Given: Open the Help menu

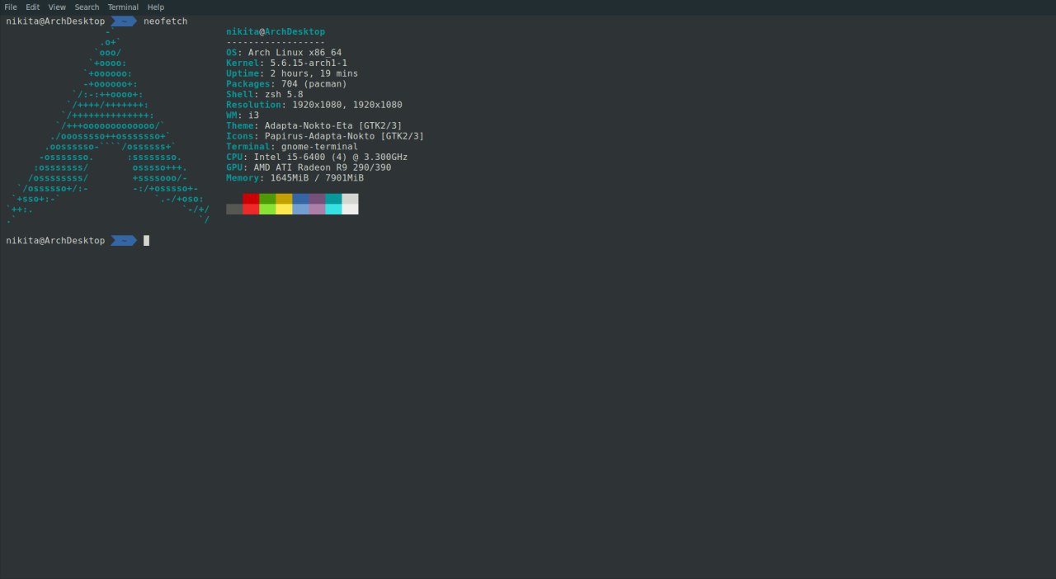Looking at the screenshot, I should tap(156, 7).
